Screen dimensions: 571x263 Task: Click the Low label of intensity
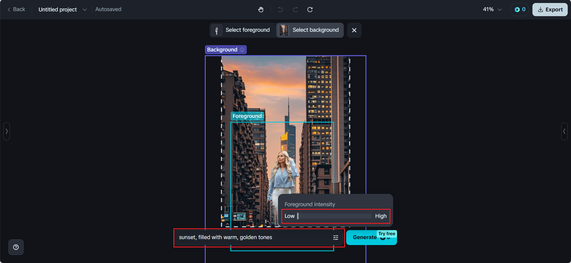coord(290,216)
